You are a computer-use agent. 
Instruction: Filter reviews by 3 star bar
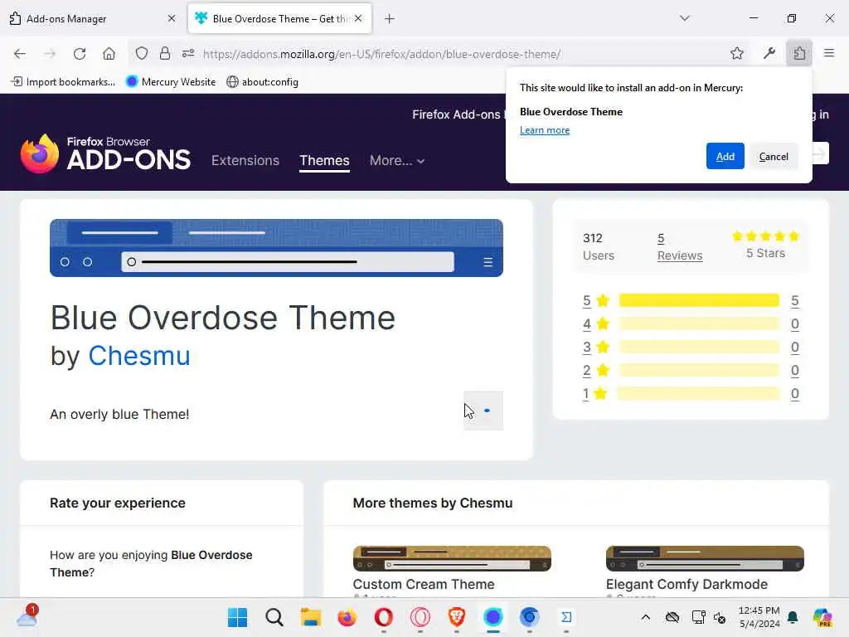[x=699, y=348]
